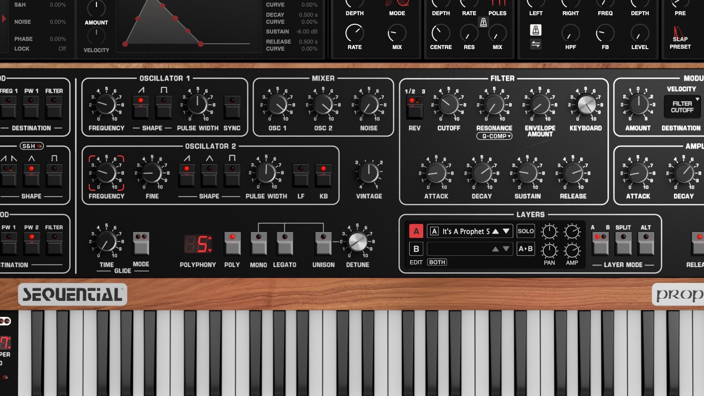Click the S&H badge in LFO section
This screenshot has width=704, height=396.
32,146
